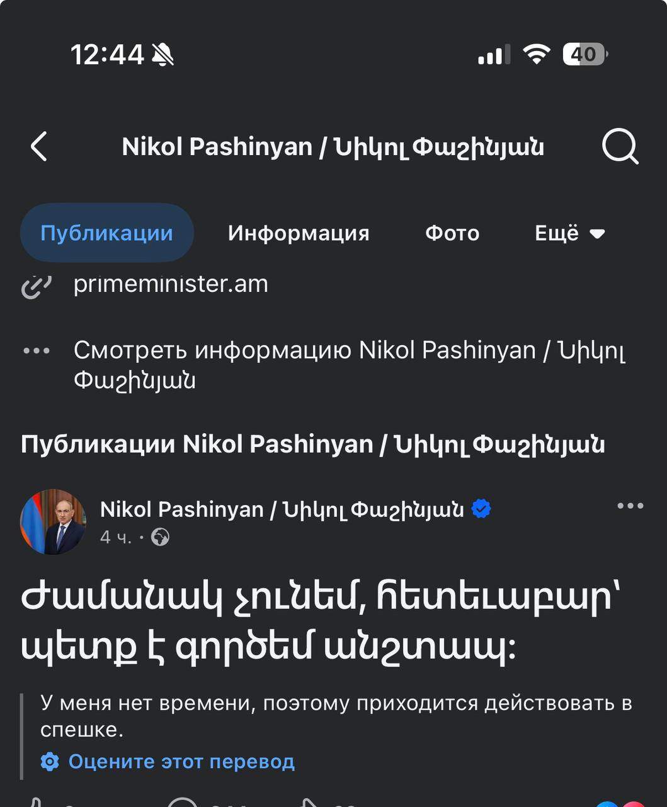Tap the back arrow chevron
This screenshot has height=807, width=667.
point(39,147)
